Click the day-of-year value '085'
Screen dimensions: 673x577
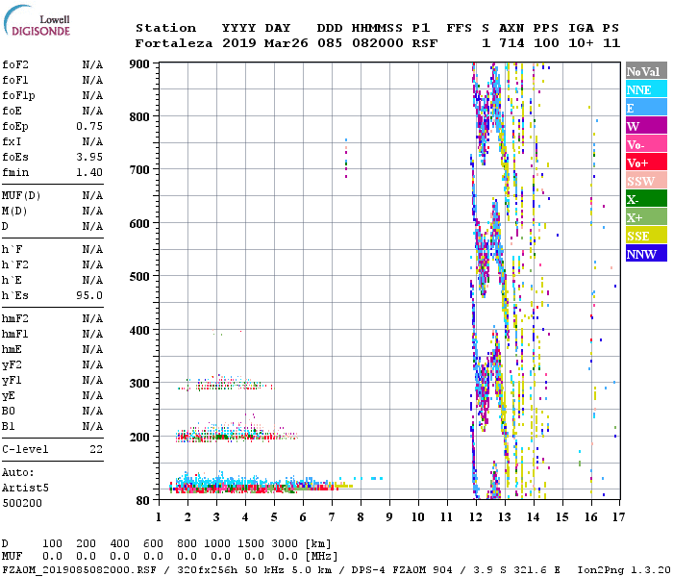(330, 43)
